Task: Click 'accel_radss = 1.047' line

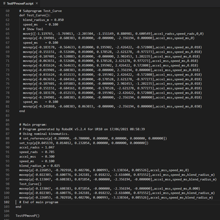Action: (x=37, y=147)
